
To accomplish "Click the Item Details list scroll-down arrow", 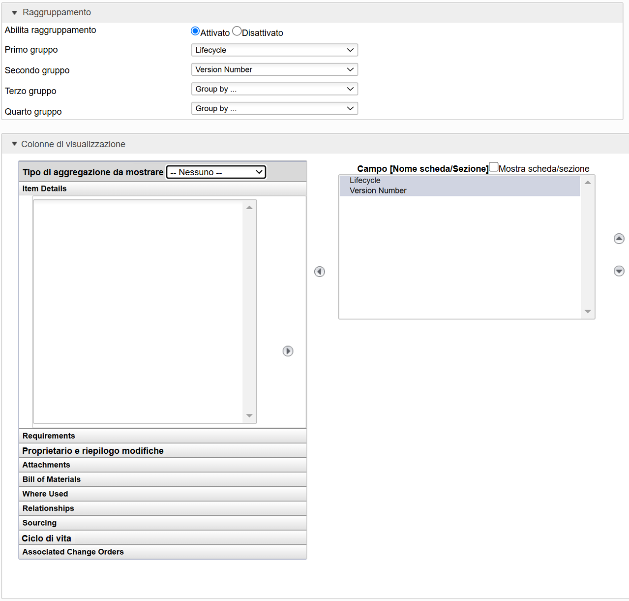I will pyautogui.click(x=249, y=416).
